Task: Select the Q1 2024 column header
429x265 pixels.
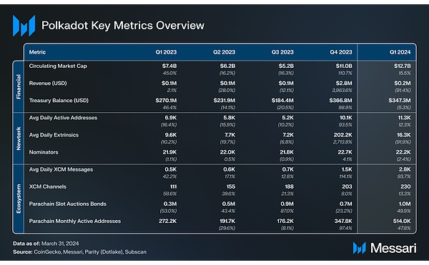Action: click(x=400, y=52)
